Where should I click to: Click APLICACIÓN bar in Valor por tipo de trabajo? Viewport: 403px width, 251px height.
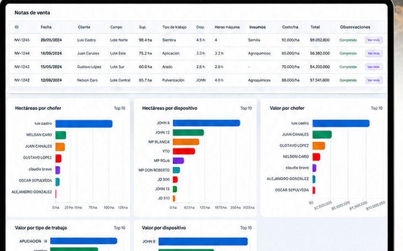tap(83, 241)
